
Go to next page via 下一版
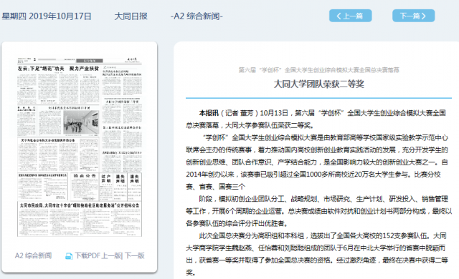pyautogui.click(x=135, y=255)
